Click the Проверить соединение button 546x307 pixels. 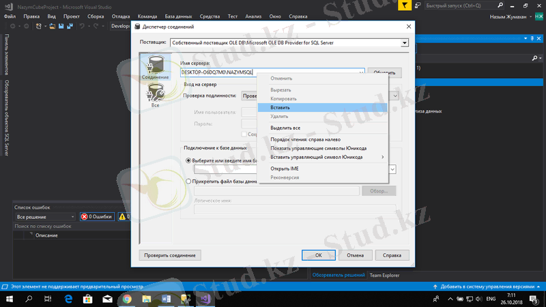pyautogui.click(x=170, y=255)
